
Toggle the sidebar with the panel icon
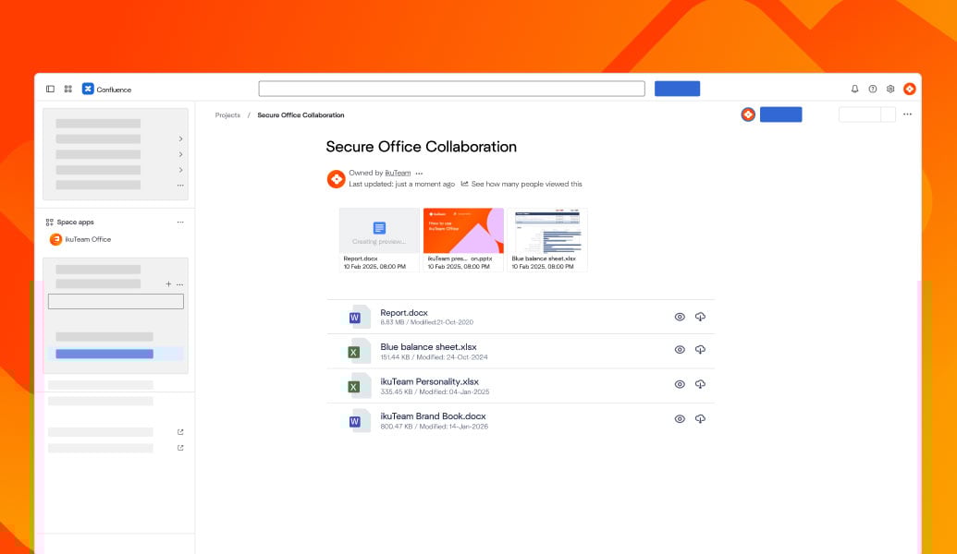point(50,89)
